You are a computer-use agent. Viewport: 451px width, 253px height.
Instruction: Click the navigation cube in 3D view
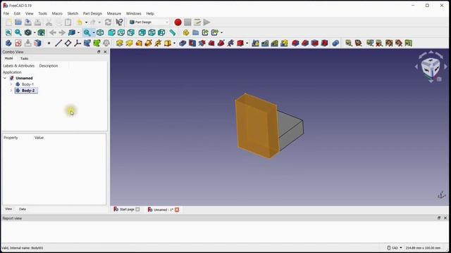pyautogui.click(x=431, y=67)
